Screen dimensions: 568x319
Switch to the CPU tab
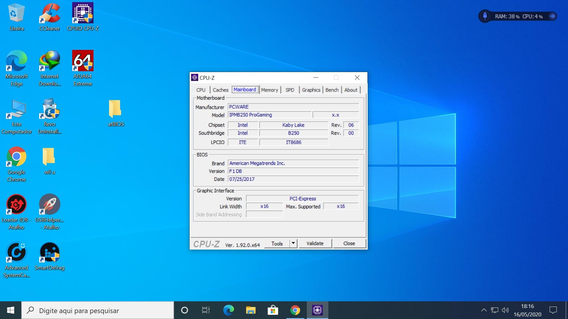tap(201, 90)
